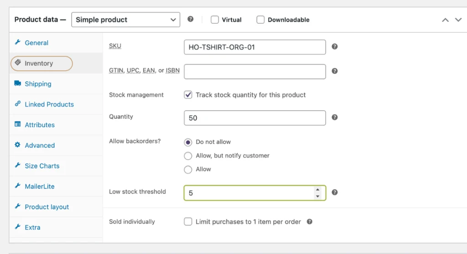467x254 pixels.
Task: Click the gear icon beside Advanced
Action: (x=18, y=145)
